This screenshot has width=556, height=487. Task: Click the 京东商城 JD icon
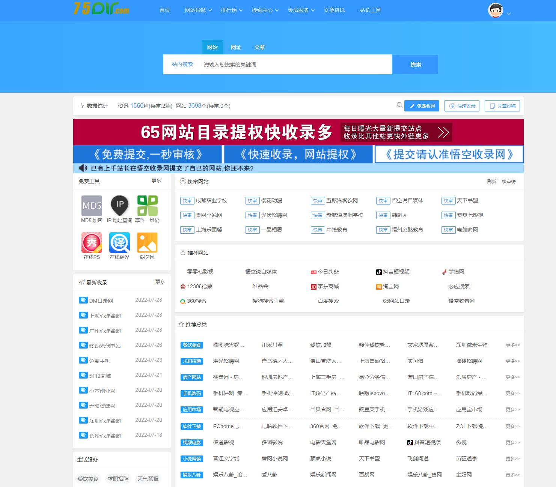[x=313, y=287]
